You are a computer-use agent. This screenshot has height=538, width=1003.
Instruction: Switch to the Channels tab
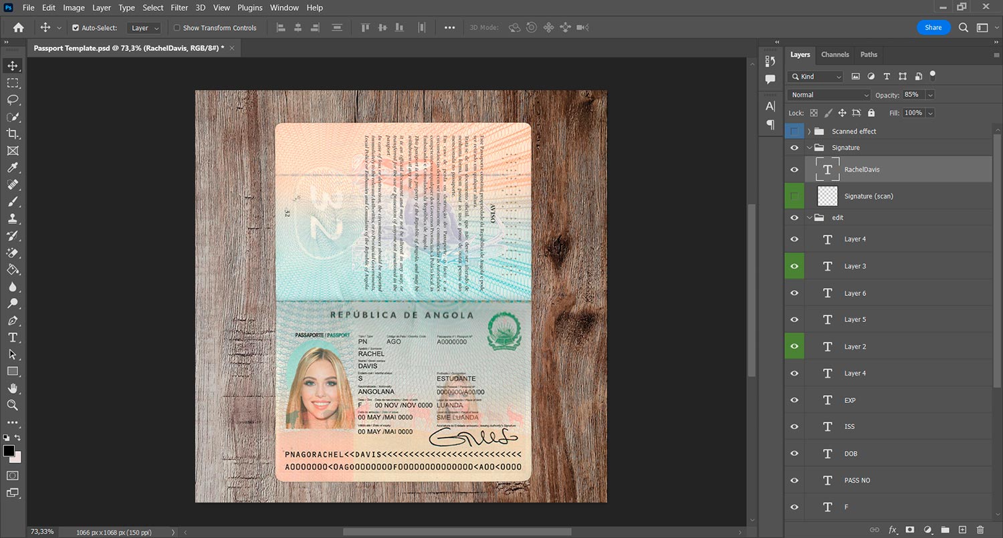tap(834, 54)
